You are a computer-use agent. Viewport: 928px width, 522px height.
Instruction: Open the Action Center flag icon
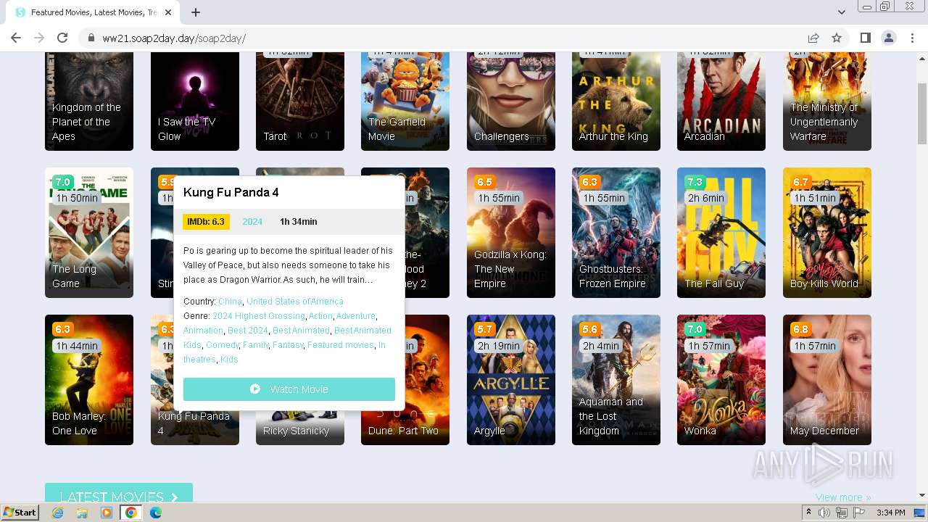(x=858, y=513)
